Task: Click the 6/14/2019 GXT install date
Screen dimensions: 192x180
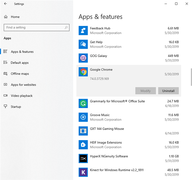Action: 172,133
